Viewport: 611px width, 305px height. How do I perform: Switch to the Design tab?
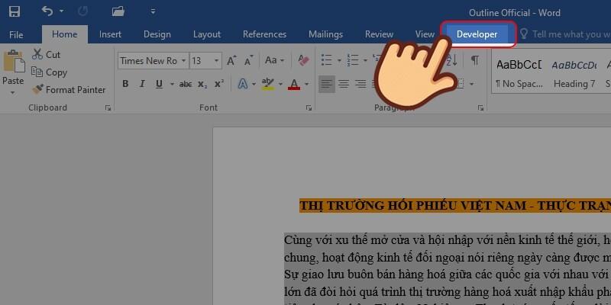(157, 34)
